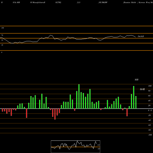Click the '(5,5' parameter text
This screenshot has height=153, width=153.
79,2
